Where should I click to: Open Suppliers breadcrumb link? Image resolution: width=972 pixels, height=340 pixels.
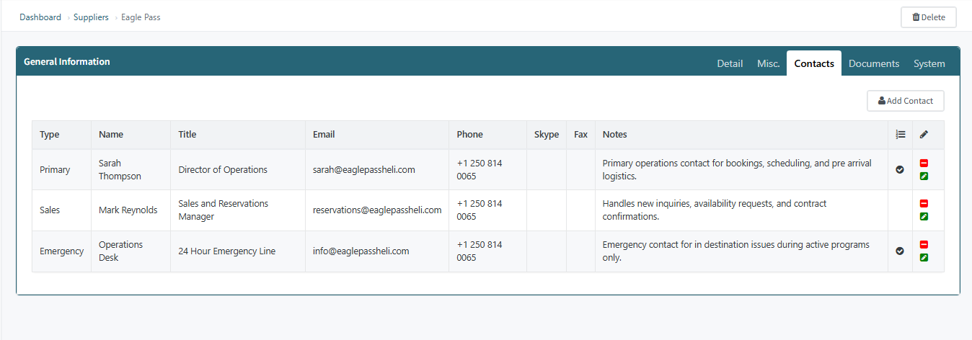[91, 17]
